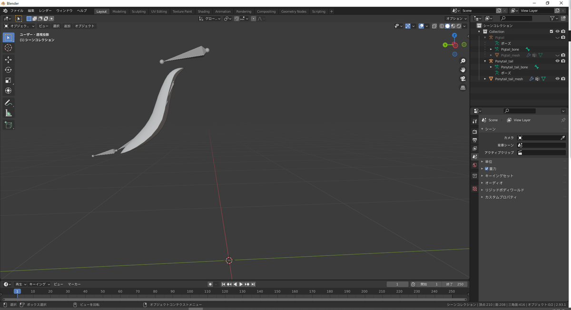This screenshot has height=310, width=571.
Task: Switch to wireframe viewport shading
Action: click(442, 26)
